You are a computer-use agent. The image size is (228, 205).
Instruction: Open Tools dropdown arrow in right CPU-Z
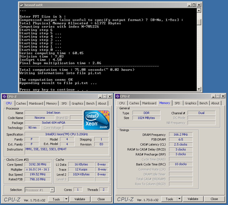(x=179, y=199)
